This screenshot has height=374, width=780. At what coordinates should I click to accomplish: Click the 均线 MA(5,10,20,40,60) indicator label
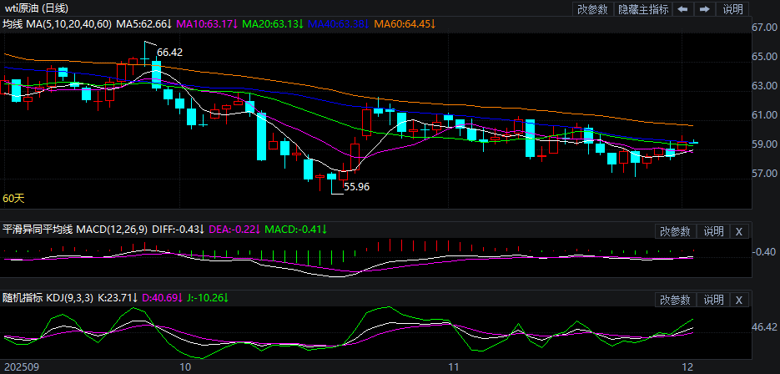coord(57,24)
